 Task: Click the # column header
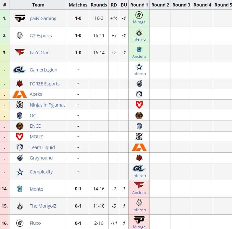point(5,5)
